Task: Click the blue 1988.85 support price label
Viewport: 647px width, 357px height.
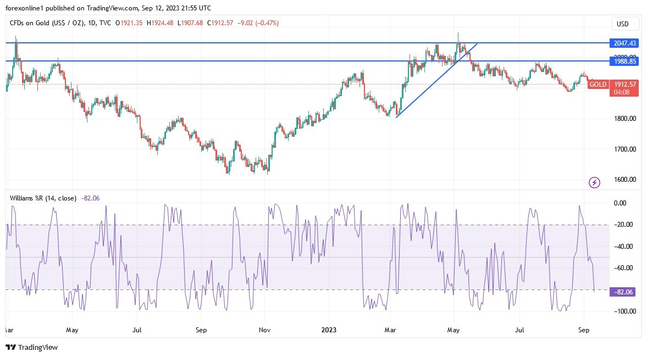Action: [x=623, y=62]
